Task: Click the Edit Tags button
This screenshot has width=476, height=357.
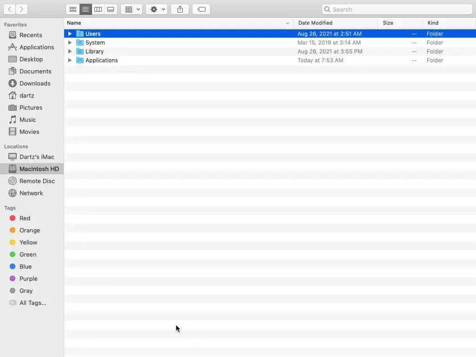Action: (x=201, y=9)
